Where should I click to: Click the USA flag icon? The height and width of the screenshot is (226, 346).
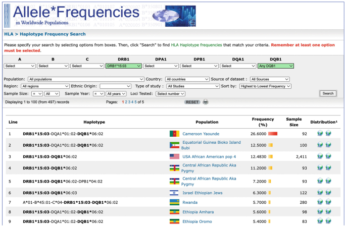coord(174,156)
